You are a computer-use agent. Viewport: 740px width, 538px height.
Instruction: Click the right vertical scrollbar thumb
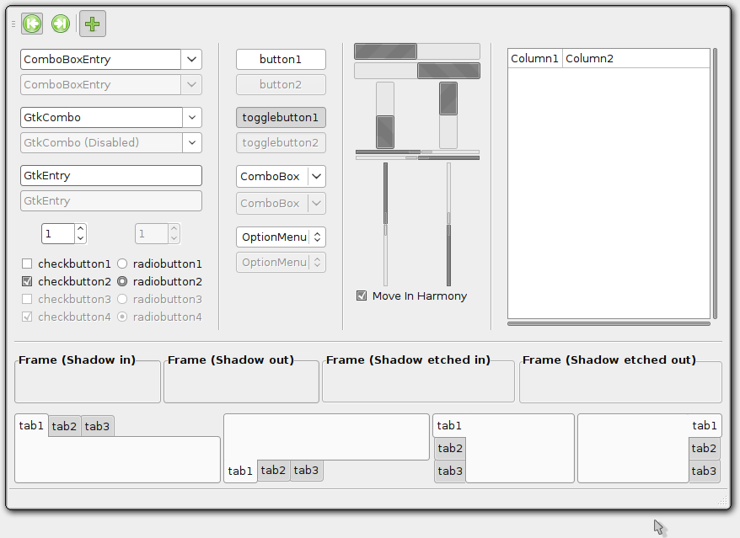tap(448, 99)
